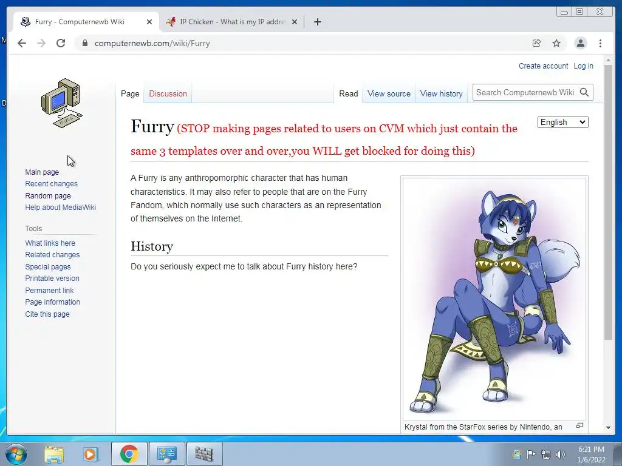Enlarge the Krystal image via caption icon

[579, 425]
